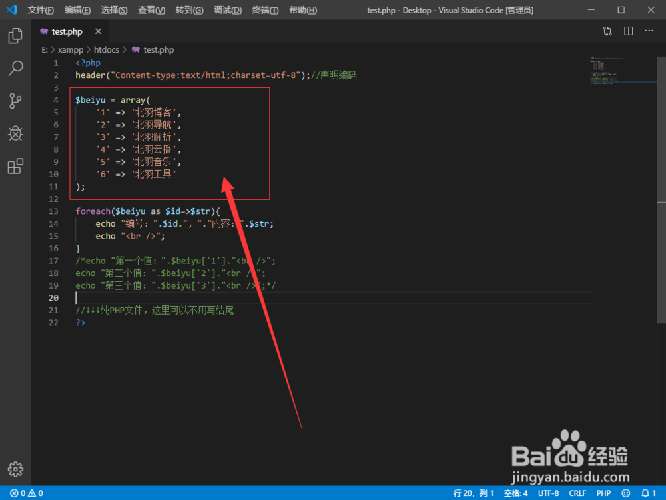
Task: Click the 行 20, 列 1 cursor position
Action: tap(473, 493)
